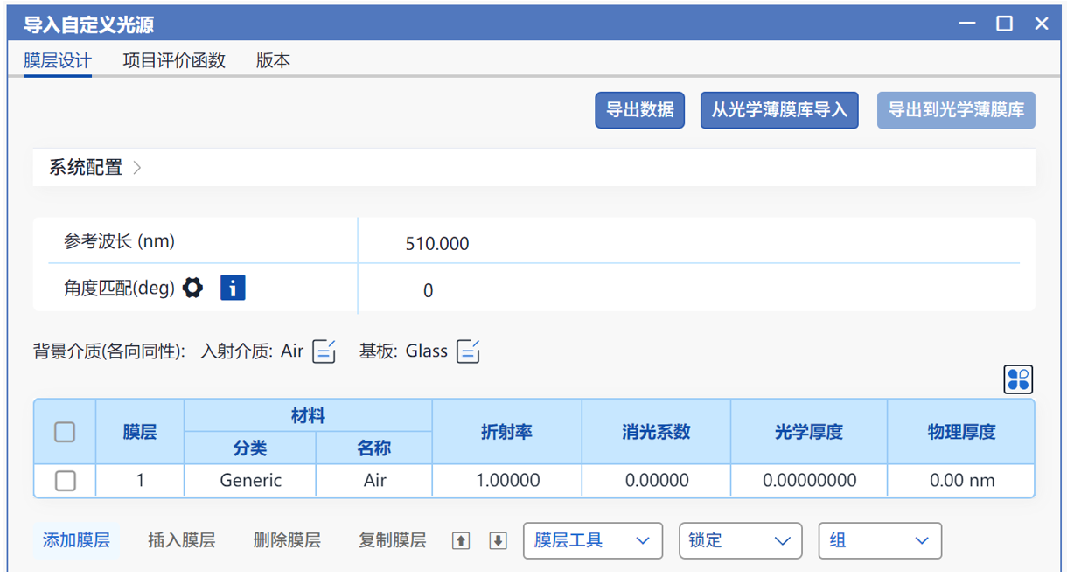Image resolution: width=1067 pixels, height=577 pixels.
Task: Edit the substrate Glass icon
Action: (468, 351)
